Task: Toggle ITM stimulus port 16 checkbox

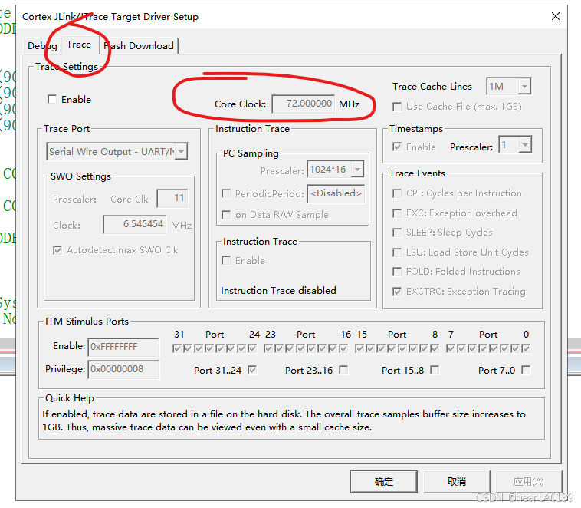Action: click(x=344, y=348)
